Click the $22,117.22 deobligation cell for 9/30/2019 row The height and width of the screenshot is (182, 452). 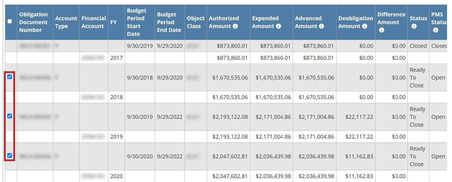[x=359, y=117]
